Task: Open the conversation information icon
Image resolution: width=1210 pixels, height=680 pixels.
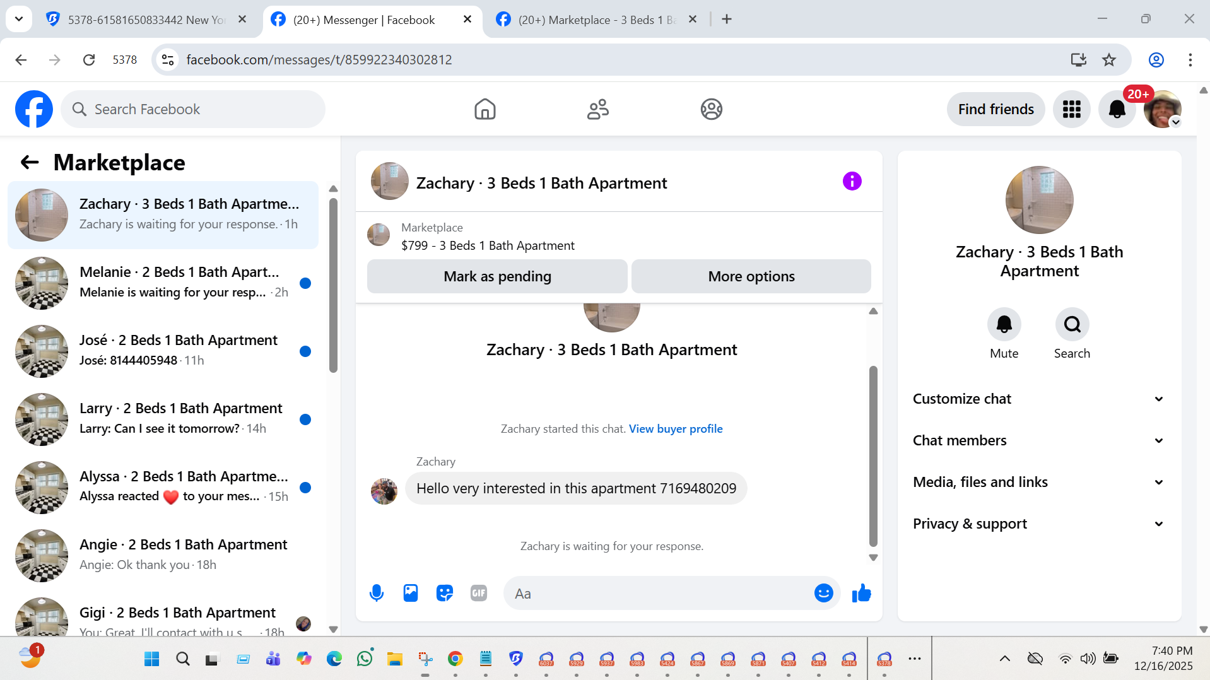Action: (852, 182)
